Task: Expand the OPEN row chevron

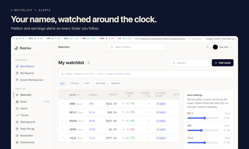Action: point(63,129)
